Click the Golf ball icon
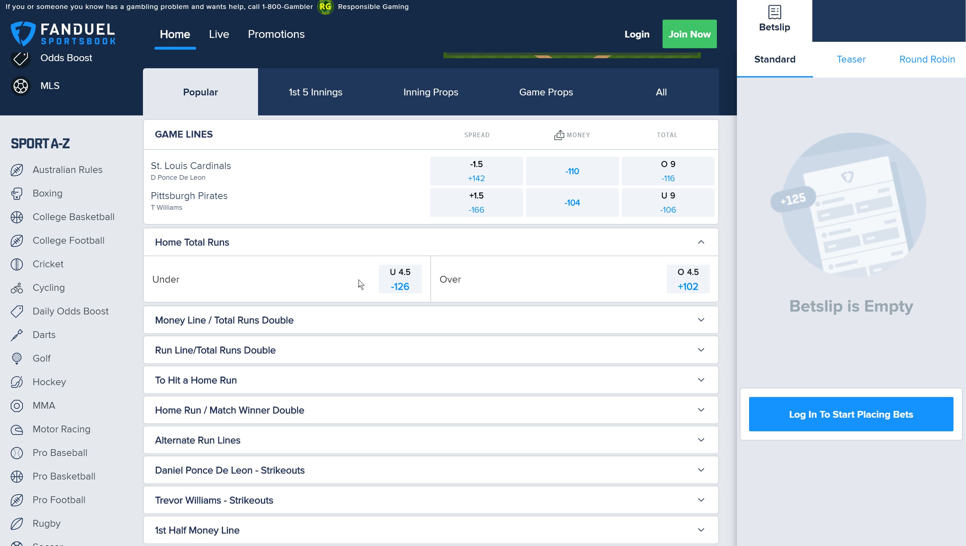966x546 pixels. tap(17, 359)
